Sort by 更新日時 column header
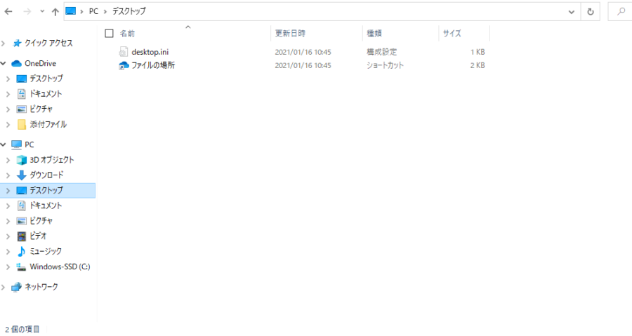The image size is (632, 336). (x=290, y=34)
